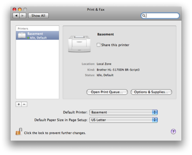Click the forward navigation arrow
This screenshot has height=155, width=192.
[23, 16]
